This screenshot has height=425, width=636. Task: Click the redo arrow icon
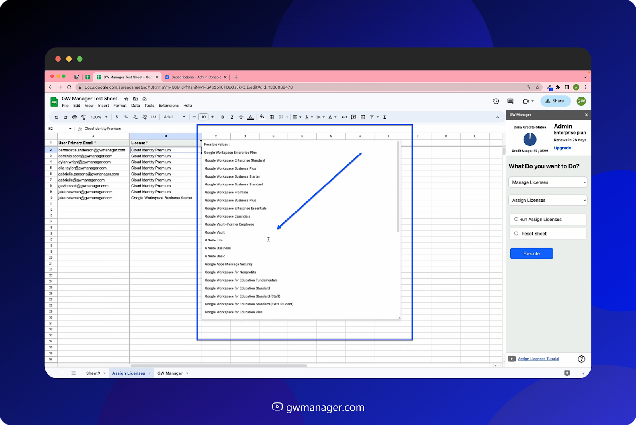click(x=65, y=117)
